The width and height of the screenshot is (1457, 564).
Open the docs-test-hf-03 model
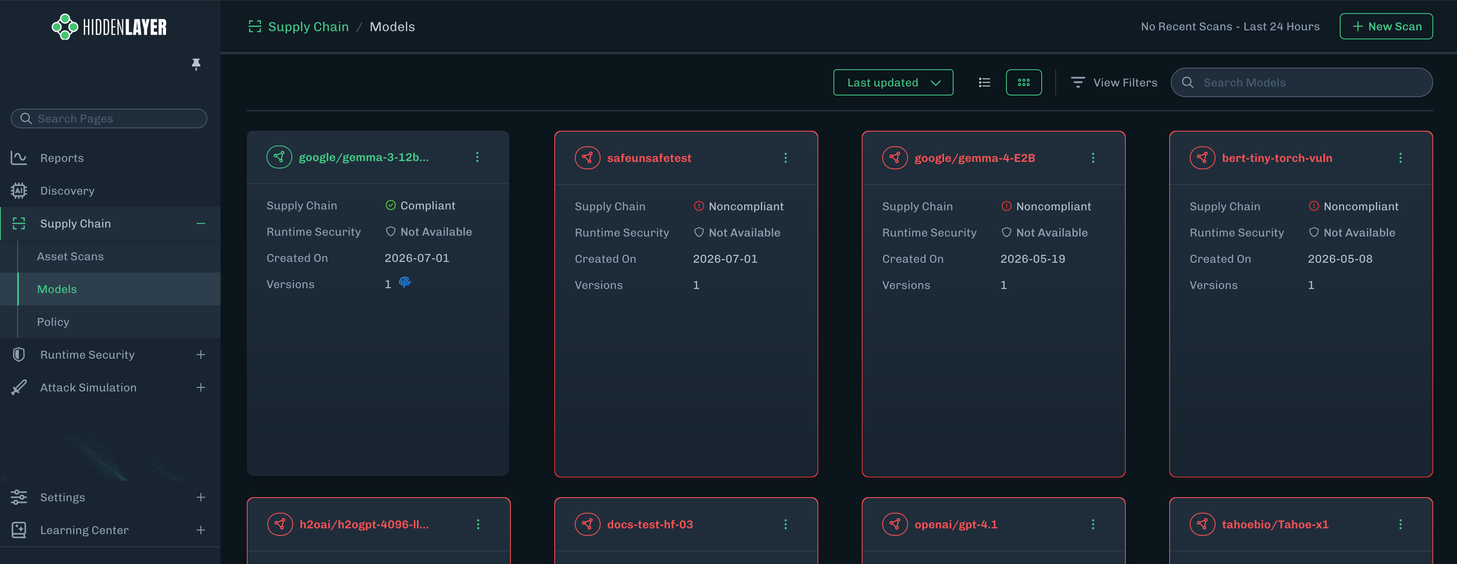point(650,524)
